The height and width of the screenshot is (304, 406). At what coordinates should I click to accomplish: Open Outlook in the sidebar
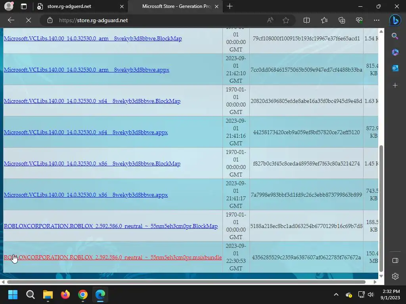pos(395,68)
